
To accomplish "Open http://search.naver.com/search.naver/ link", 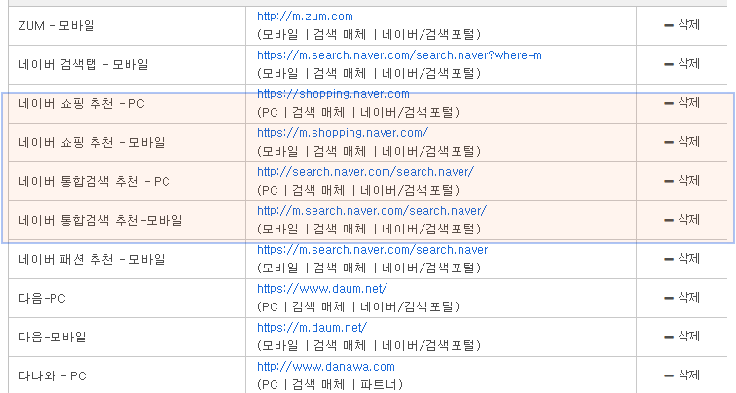I will click(366, 172).
